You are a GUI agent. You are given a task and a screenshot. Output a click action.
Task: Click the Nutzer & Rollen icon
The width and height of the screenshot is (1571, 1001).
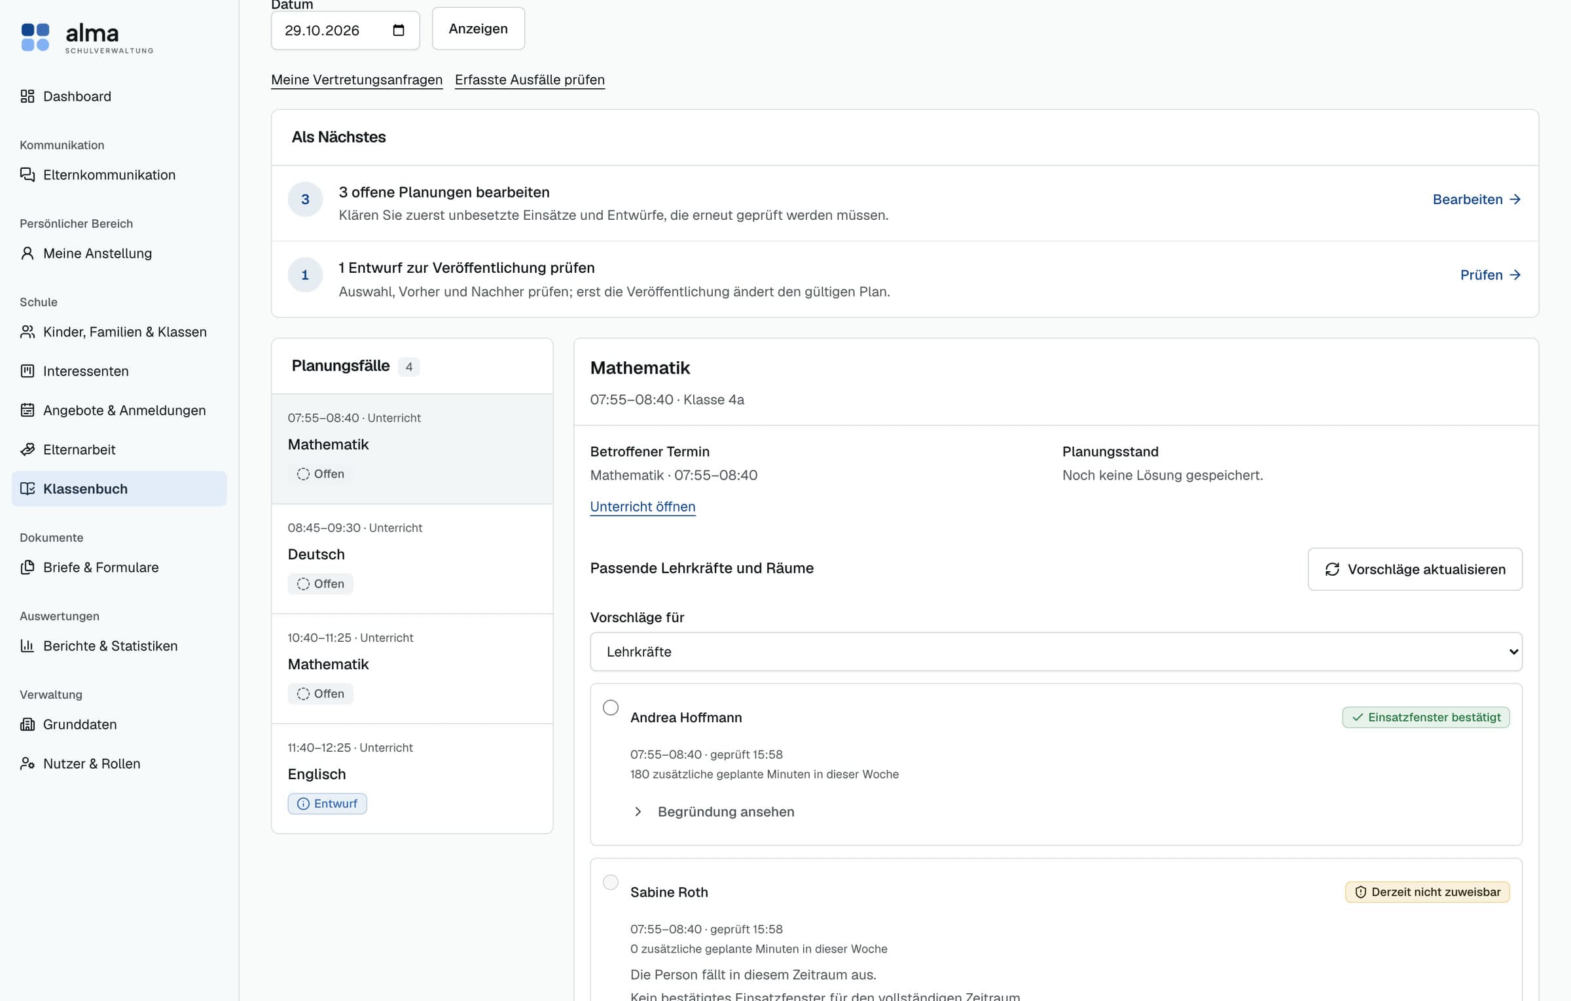(x=27, y=764)
